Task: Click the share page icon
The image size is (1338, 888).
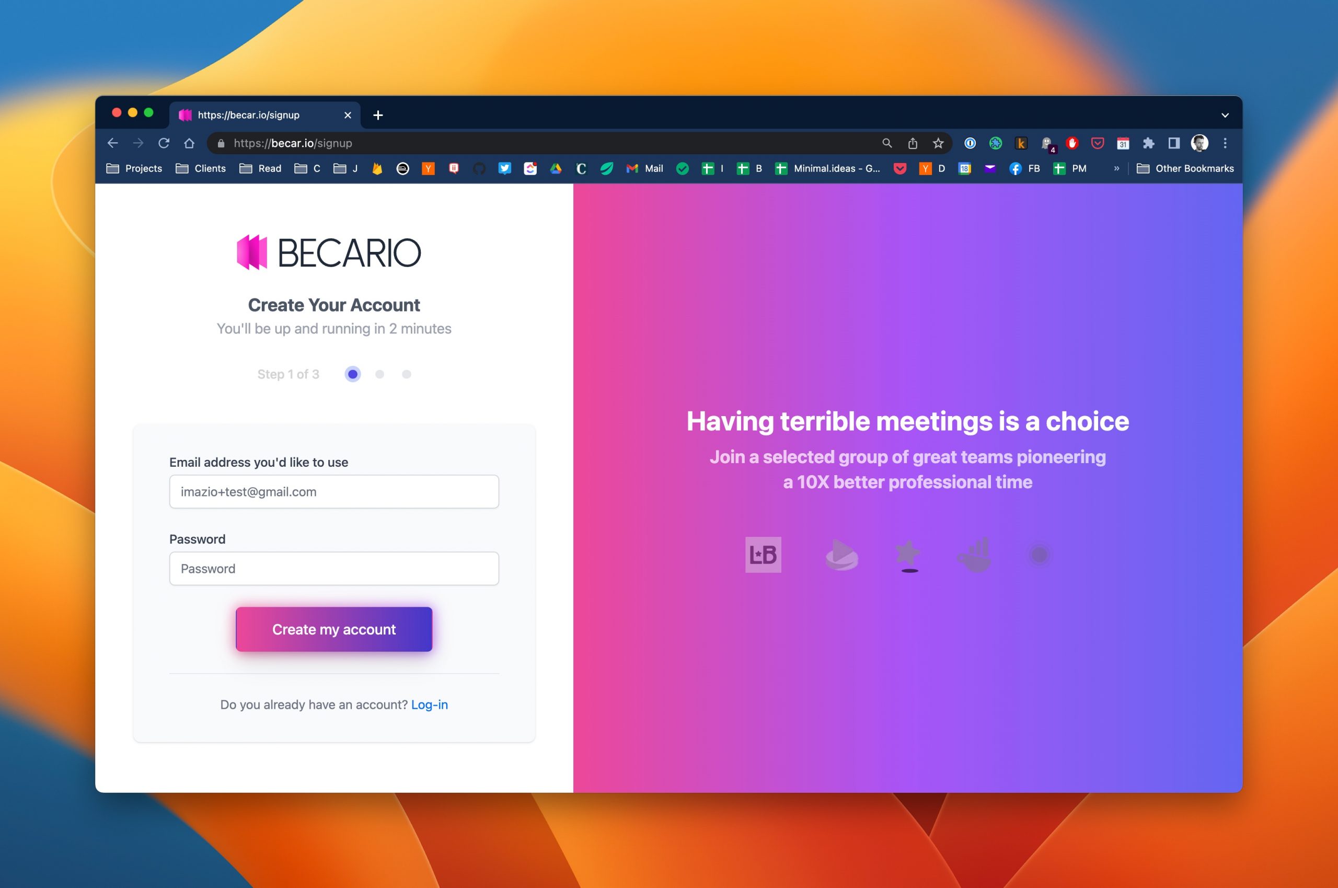Action: coord(913,143)
